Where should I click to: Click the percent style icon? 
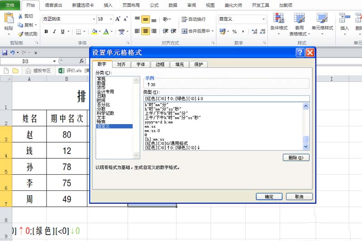pos(234,32)
